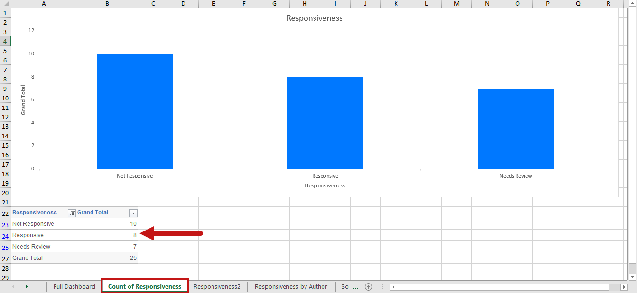Click the vertical scrollbar down arrow

(632, 276)
